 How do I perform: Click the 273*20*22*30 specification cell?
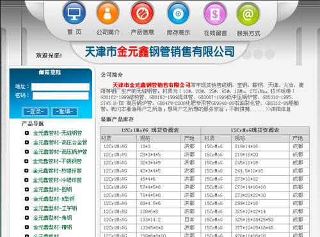point(260,195)
